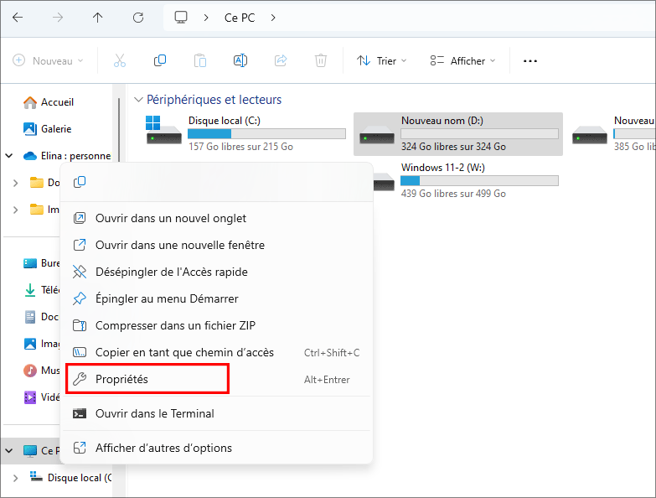656x498 pixels.
Task: Open the Nouveau dropdown menu
Action: pos(49,60)
